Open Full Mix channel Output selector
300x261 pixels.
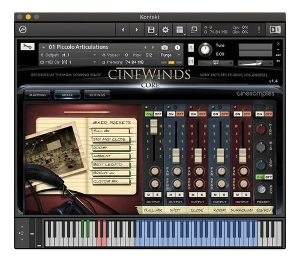pyautogui.click(x=153, y=202)
